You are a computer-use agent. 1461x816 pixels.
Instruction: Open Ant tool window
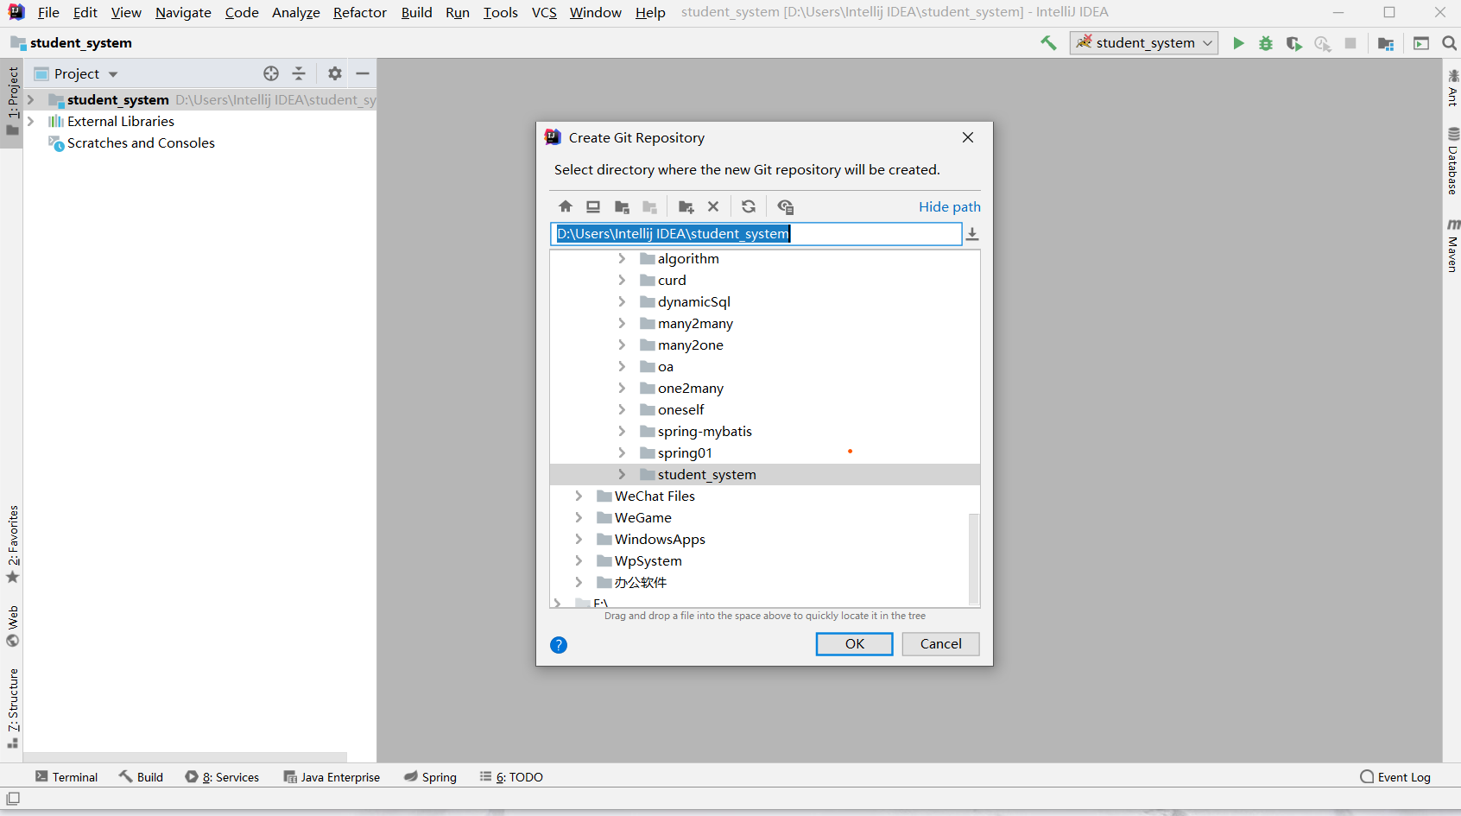point(1452,87)
